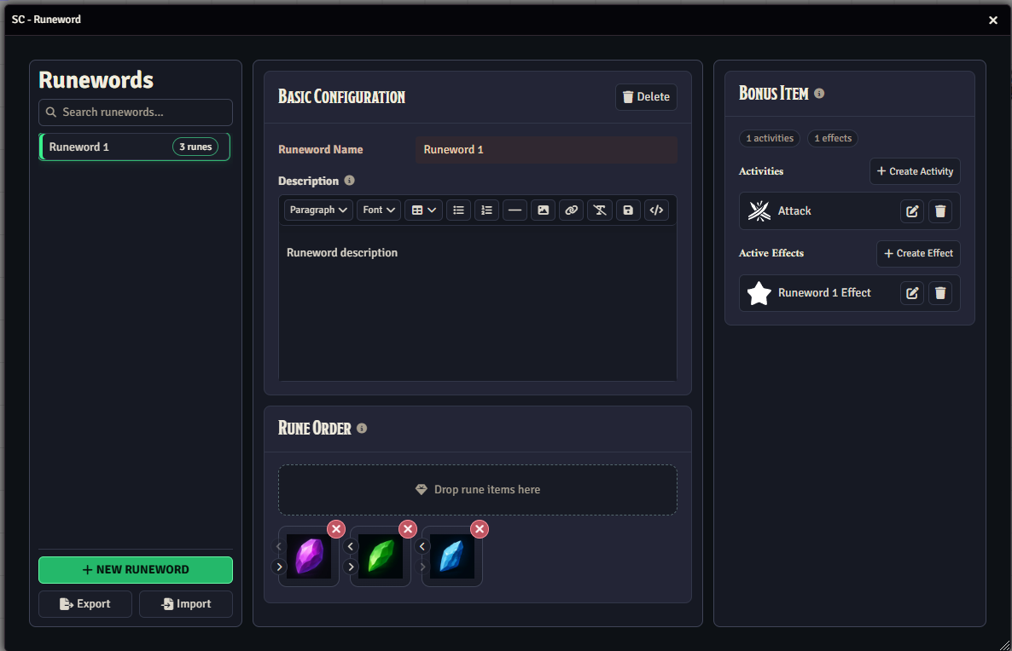Edit the Attack activity
Screen dimensions: 1012x651
[912, 211]
